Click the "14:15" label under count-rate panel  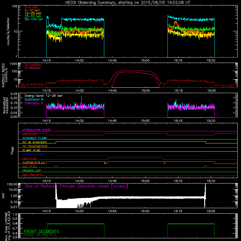(46, 61)
